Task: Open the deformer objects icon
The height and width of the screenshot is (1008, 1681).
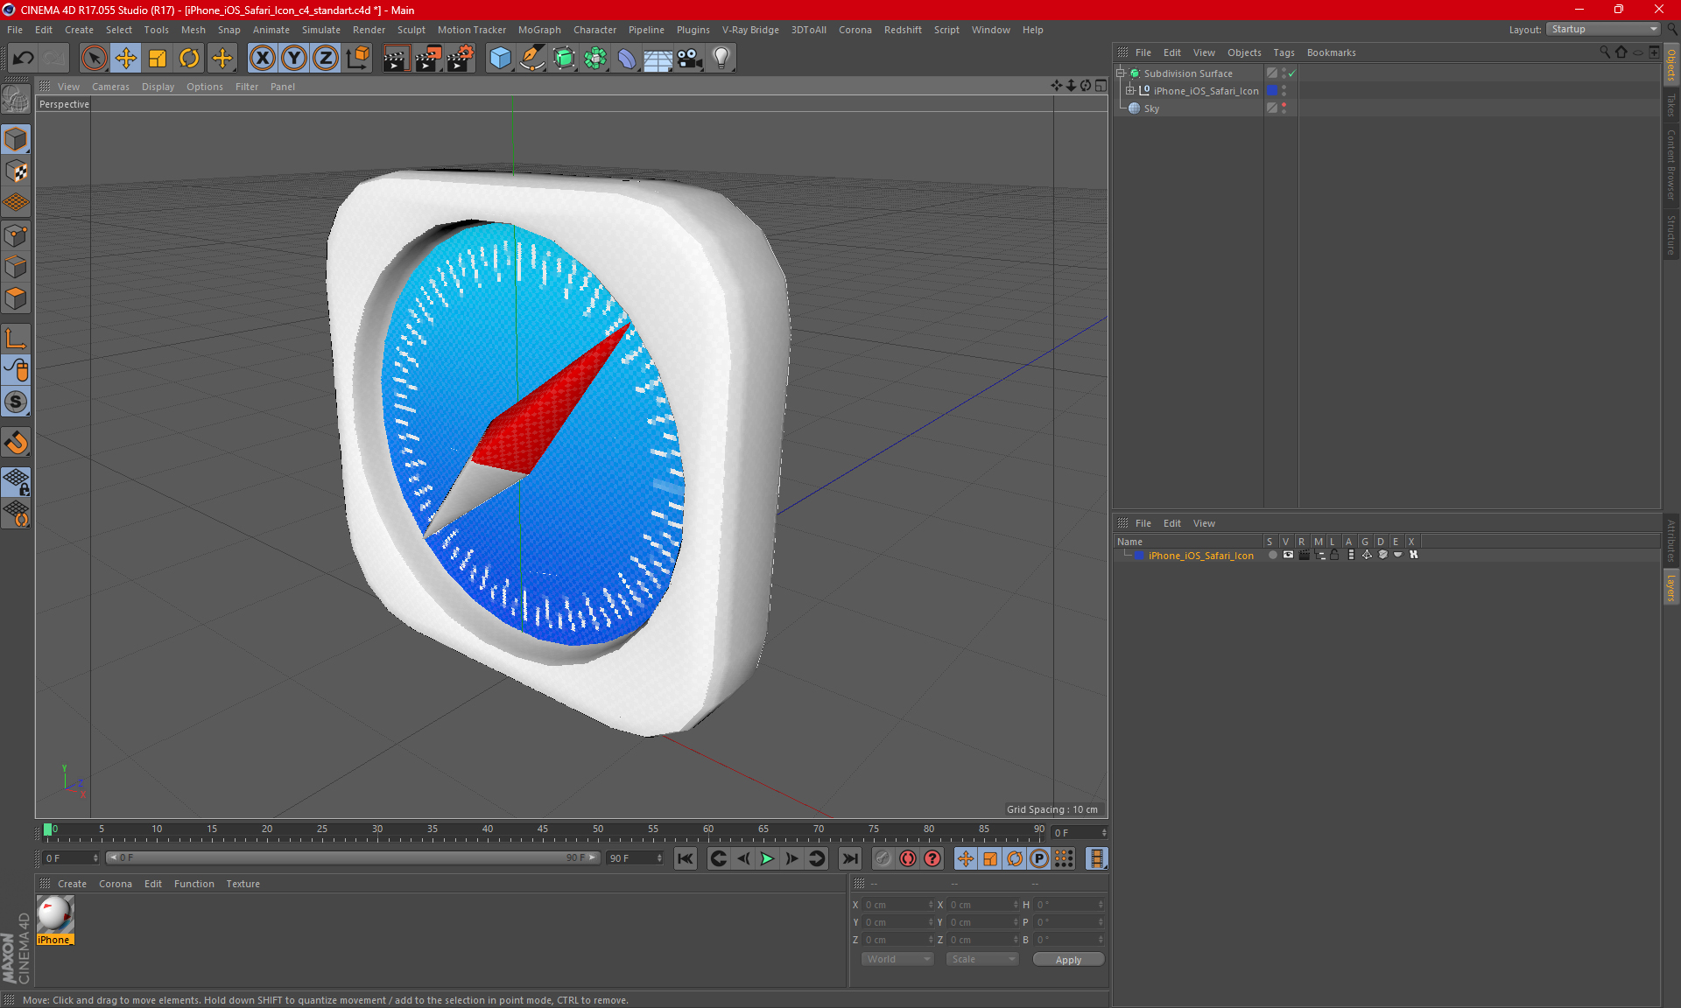Action: click(627, 59)
